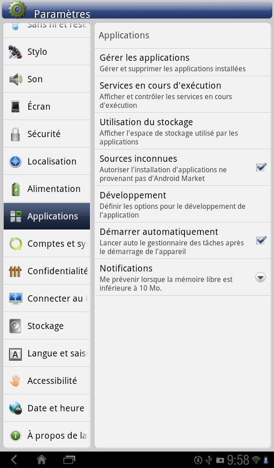Select Date et heure in sidebar
274x468 pixels.
[47, 408]
